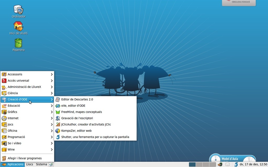Click the Shutter tray icon beside clock

[x=236, y=164]
